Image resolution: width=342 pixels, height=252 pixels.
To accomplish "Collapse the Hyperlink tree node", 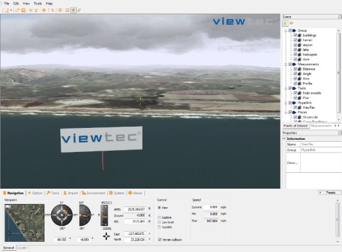I will click(x=286, y=103).
